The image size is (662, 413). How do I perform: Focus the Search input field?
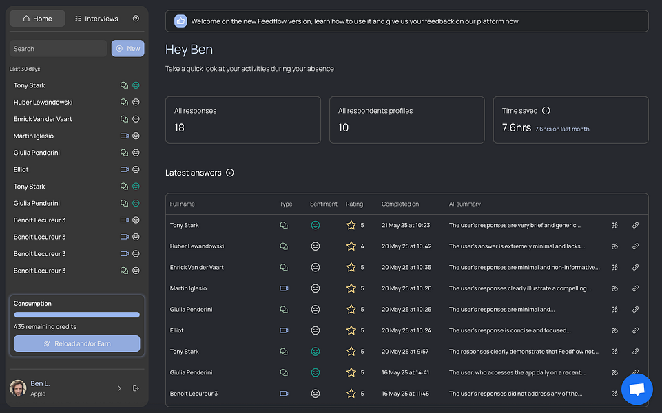coord(59,49)
